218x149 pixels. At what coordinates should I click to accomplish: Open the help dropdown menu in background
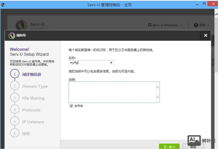[x=201, y=25]
